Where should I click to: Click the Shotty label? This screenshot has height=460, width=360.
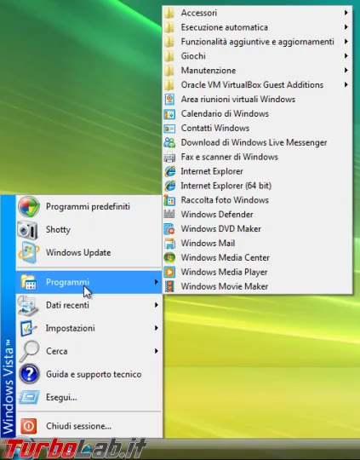click(58, 230)
